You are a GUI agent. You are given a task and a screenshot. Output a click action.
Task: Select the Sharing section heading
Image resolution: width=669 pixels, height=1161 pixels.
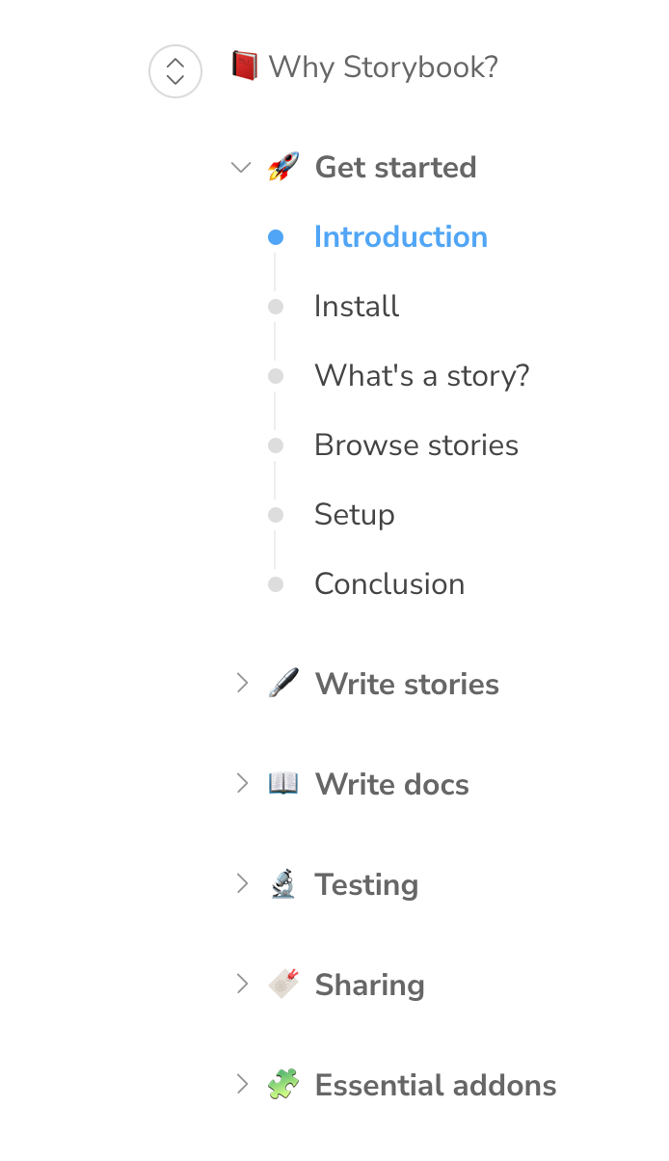[x=369, y=984]
